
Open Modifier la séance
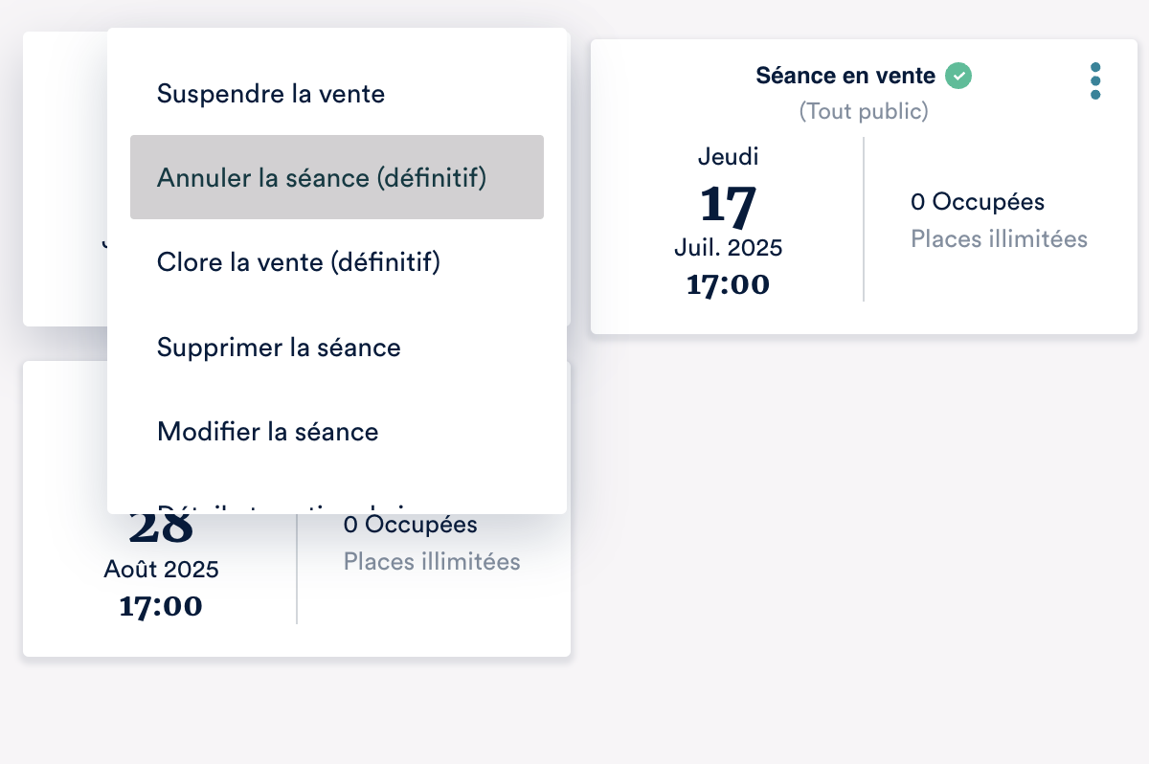(268, 431)
